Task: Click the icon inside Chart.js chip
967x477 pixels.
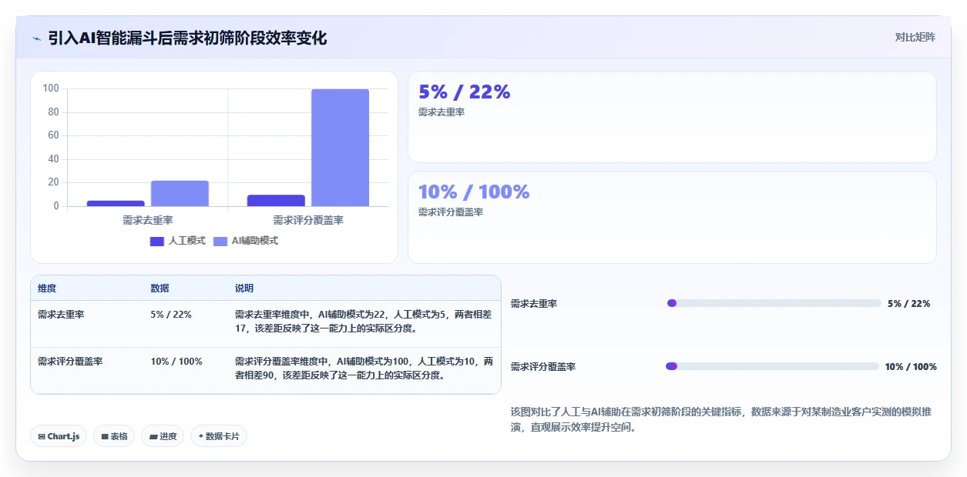Action: click(x=42, y=436)
